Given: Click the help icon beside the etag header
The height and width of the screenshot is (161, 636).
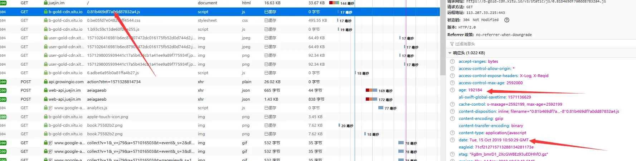Looking at the screenshot, I should click(452, 154).
